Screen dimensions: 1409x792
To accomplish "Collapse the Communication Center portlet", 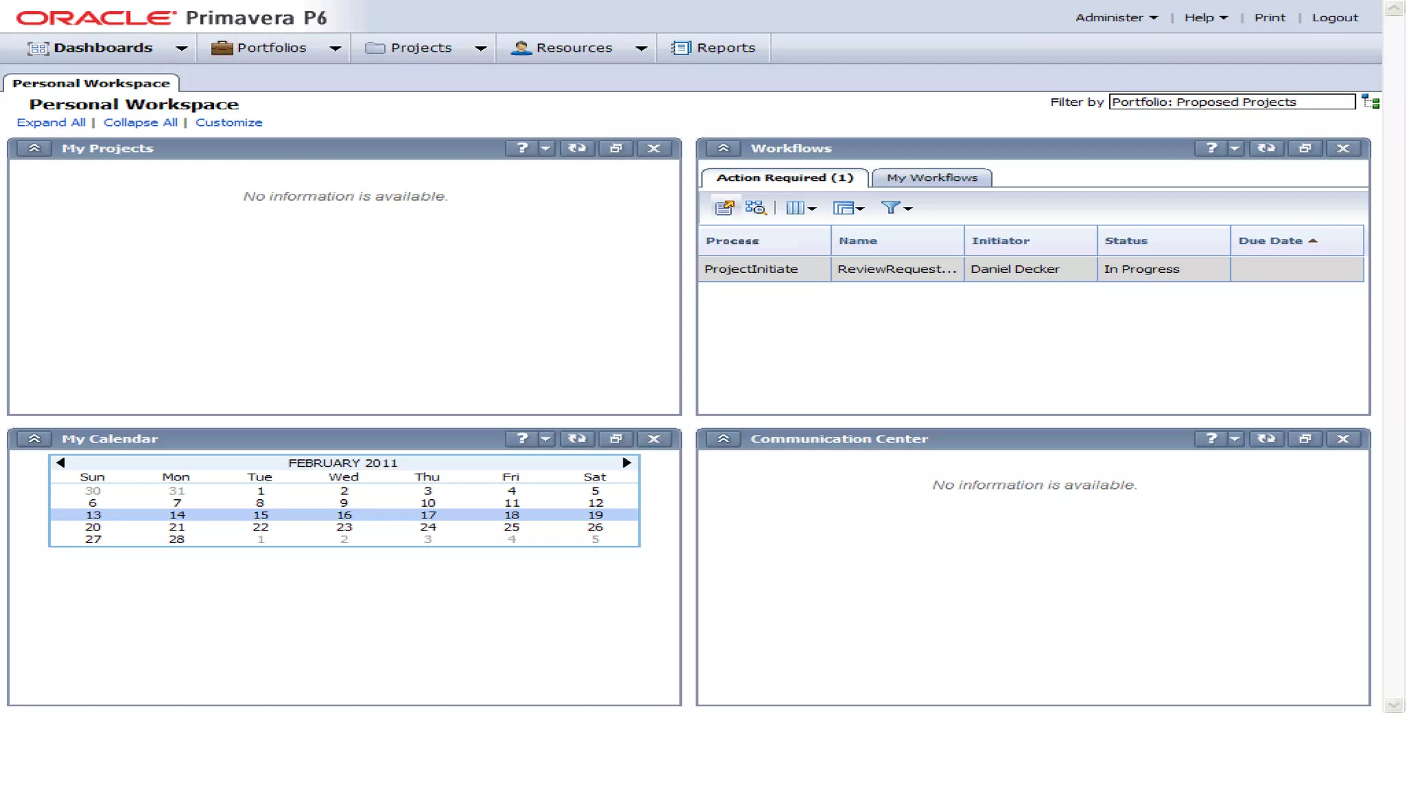I will tap(723, 439).
